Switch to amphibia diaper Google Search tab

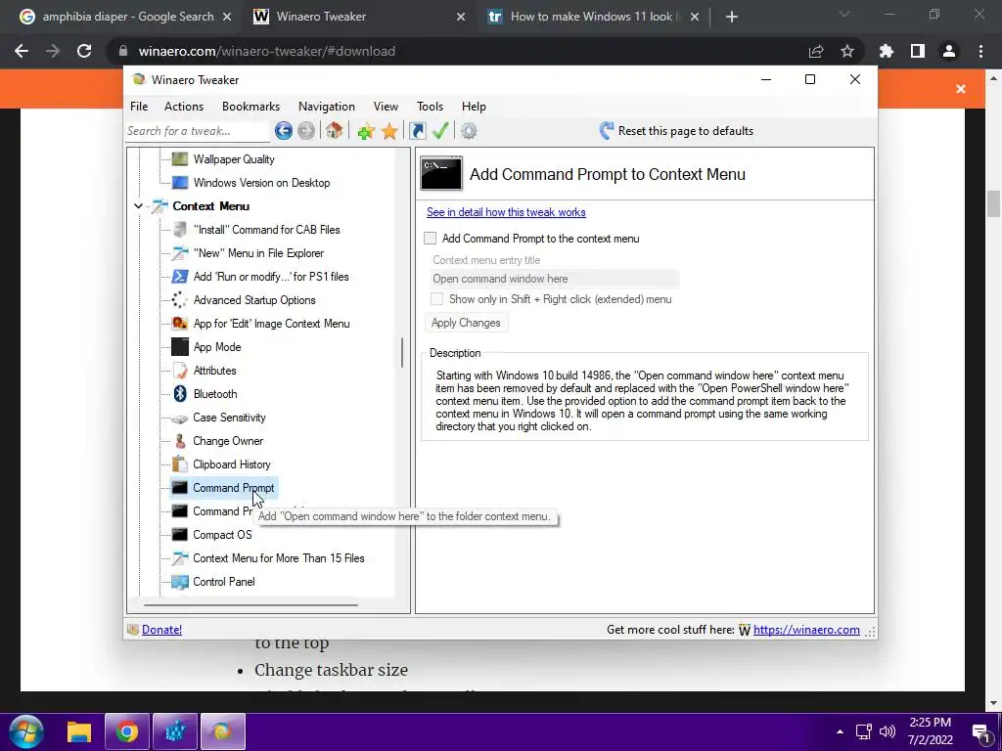point(126,17)
